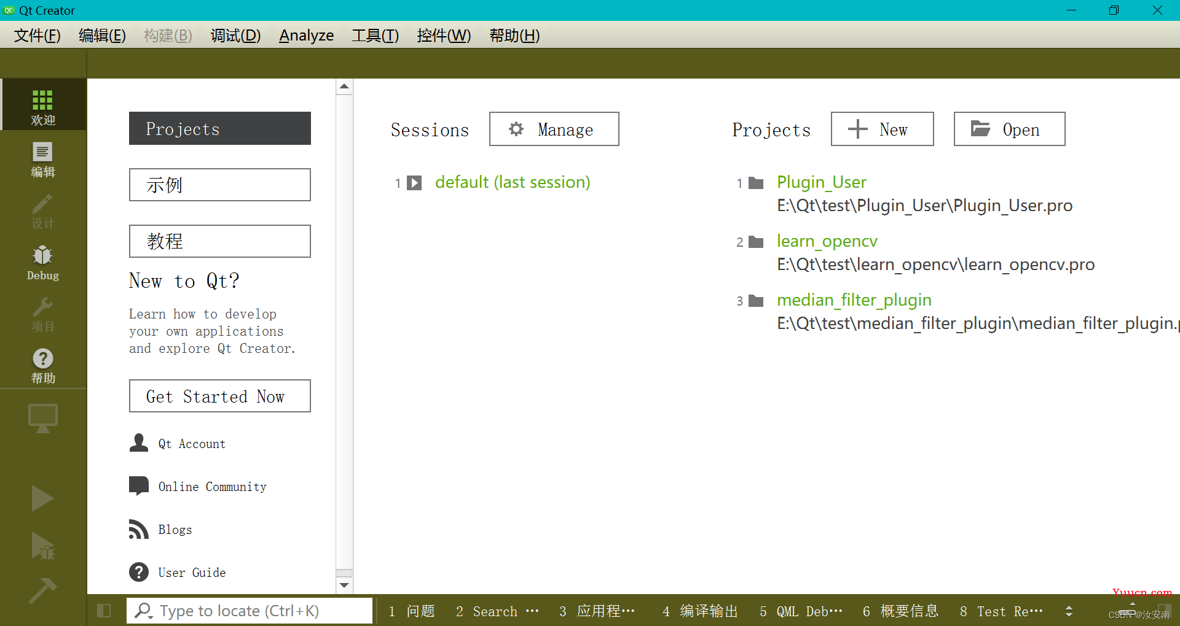1180x626 pixels.
Task: Click the folder icon beside learn_opencv
Action: tap(756, 242)
